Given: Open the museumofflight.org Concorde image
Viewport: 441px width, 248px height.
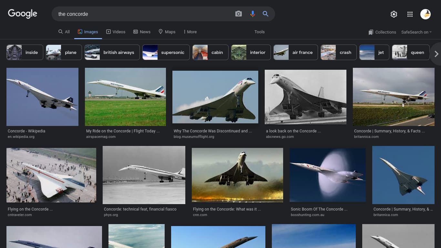Looking at the screenshot, I should click(x=215, y=97).
